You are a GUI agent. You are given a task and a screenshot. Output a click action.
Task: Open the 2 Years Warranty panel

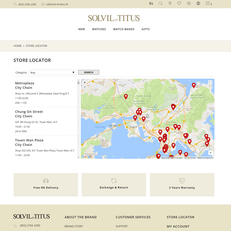[x=182, y=185]
